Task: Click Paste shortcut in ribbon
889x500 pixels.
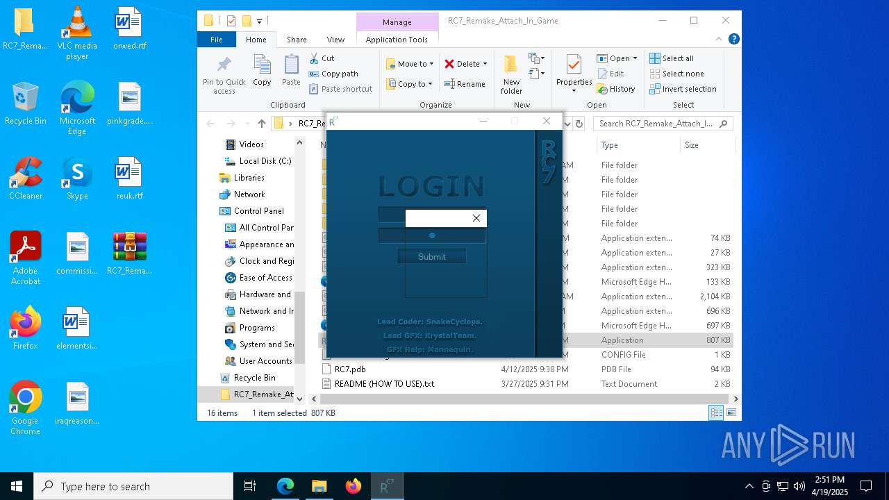Action: pos(340,89)
